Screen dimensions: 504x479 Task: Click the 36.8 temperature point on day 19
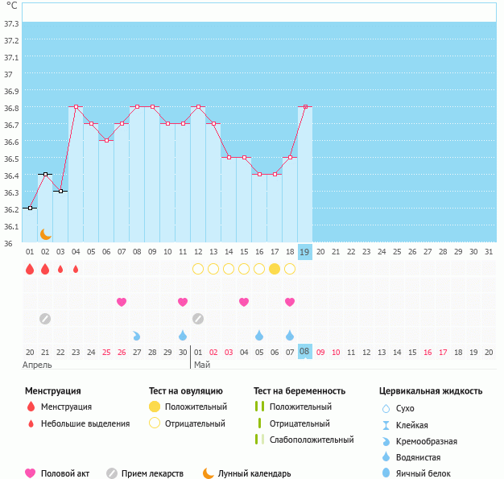point(305,106)
